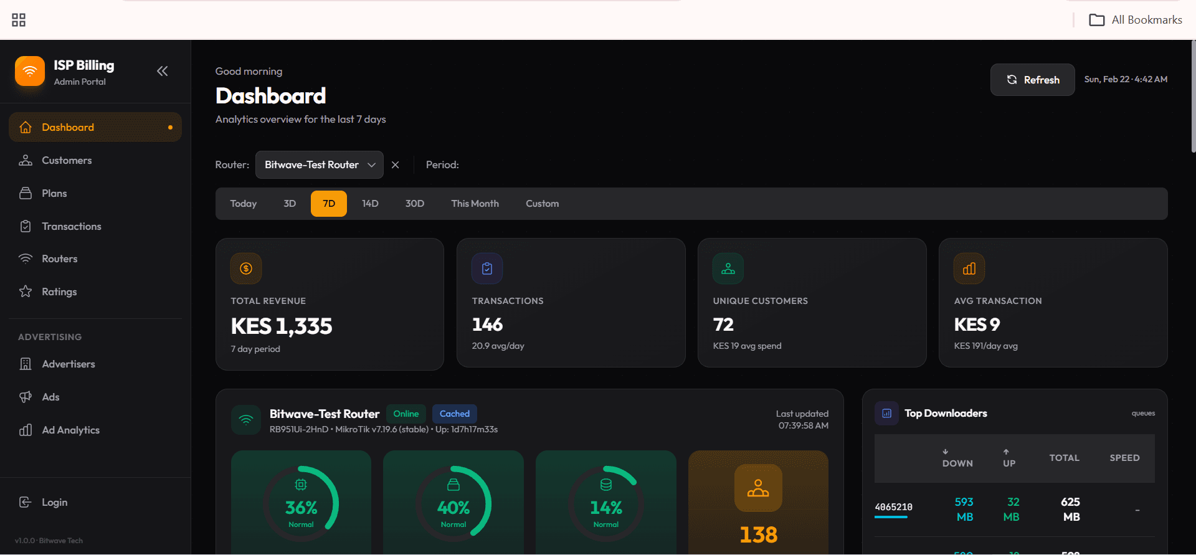Click the Ratings star icon
The width and height of the screenshot is (1196, 555).
[x=26, y=292]
